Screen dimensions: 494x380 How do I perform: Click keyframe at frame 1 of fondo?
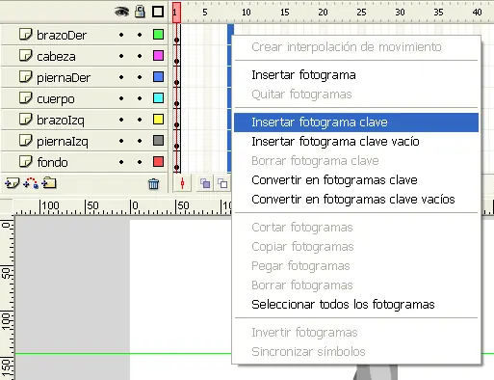(177, 167)
